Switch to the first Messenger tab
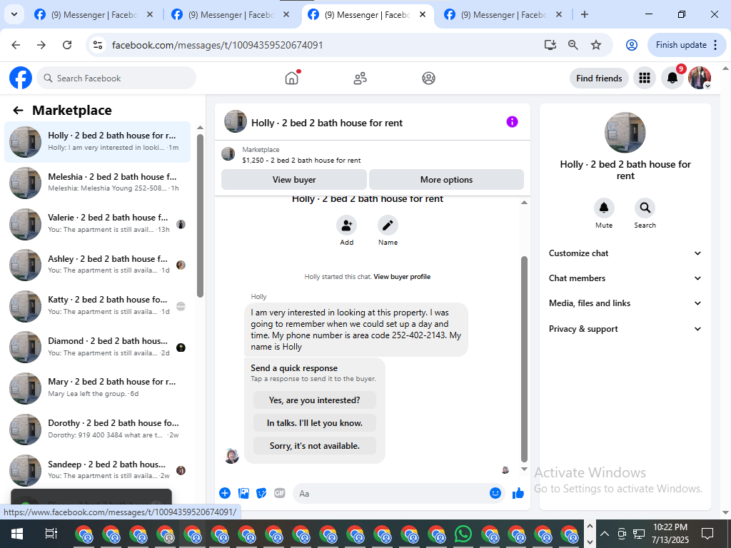Viewport: 731px width, 548px height. pyautogui.click(x=94, y=15)
